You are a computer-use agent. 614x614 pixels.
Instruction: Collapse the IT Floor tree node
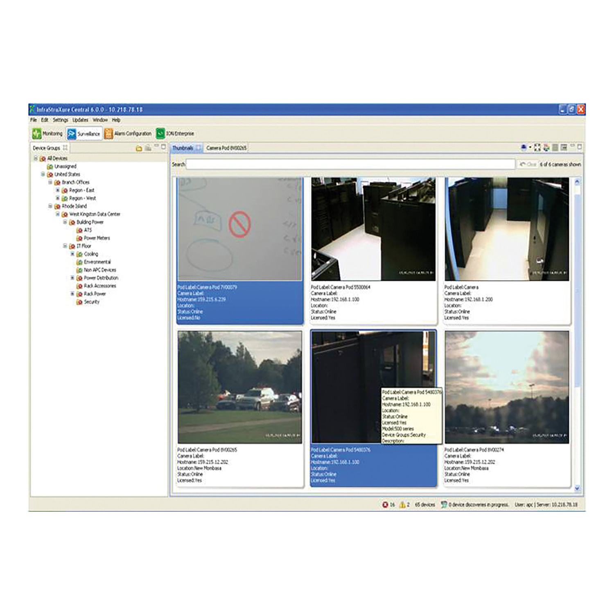click(x=65, y=246)
